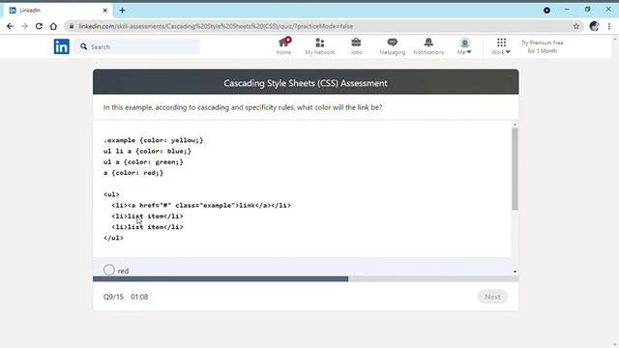Reload the page

pyautogui.click(x=39, y=26)
